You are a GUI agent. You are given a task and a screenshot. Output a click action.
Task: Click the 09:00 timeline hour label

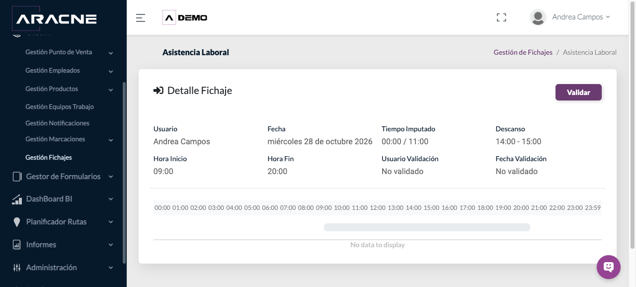pyautogui.click(x=324, y=208)
